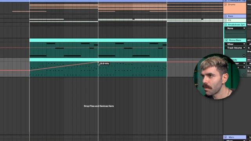Unfold the Bass track with its arrow icon
Screen dimensions: 251x141
coord(226,16)
